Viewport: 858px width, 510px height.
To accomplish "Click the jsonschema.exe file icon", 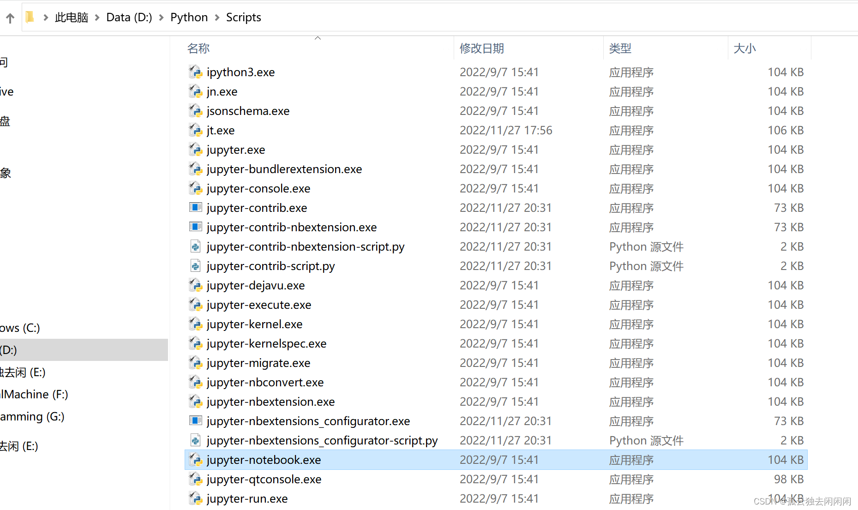I will (196, 111).
